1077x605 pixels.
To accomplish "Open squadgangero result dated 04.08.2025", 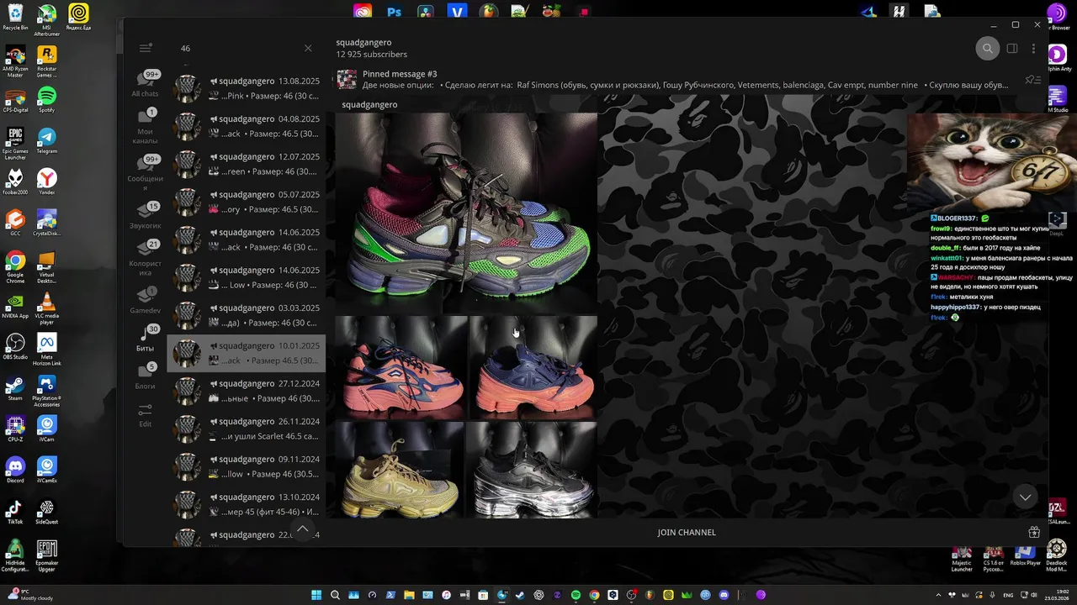I will pyautogui.click(x=246, y=126).
